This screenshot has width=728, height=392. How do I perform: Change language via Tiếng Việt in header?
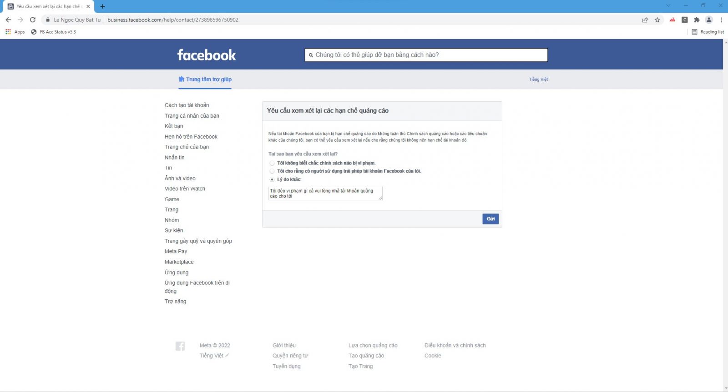pyautogui.click(x=538, y=79)
